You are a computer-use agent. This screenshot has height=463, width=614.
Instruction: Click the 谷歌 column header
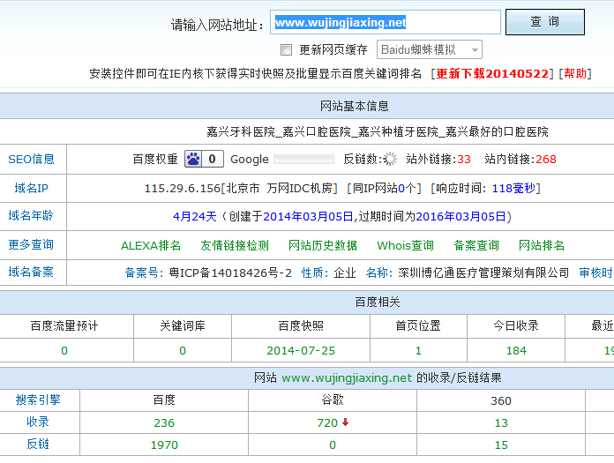tap(333, 400)
